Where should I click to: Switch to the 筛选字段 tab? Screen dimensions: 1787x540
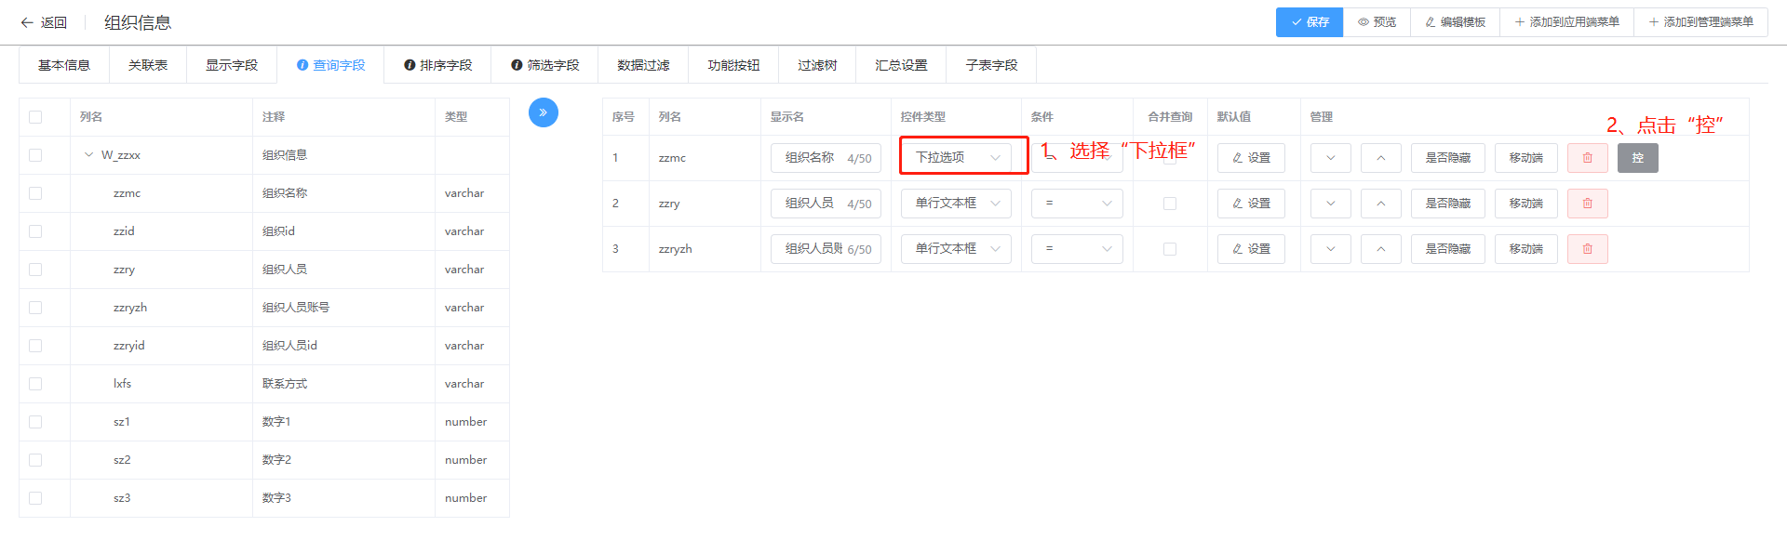click(544, 65)
